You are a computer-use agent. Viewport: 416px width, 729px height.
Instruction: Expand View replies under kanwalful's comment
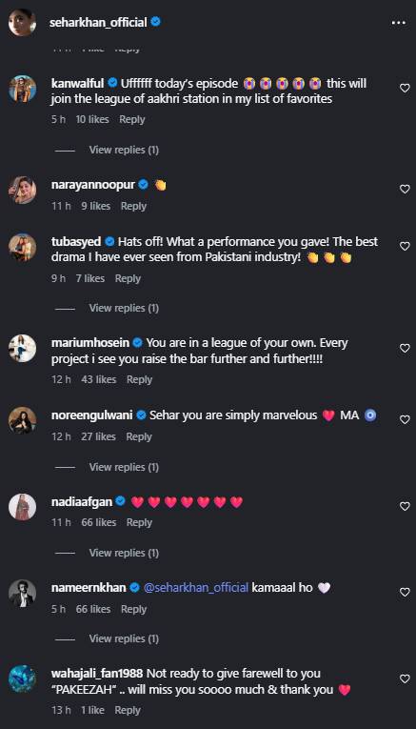tap(124, 150)
